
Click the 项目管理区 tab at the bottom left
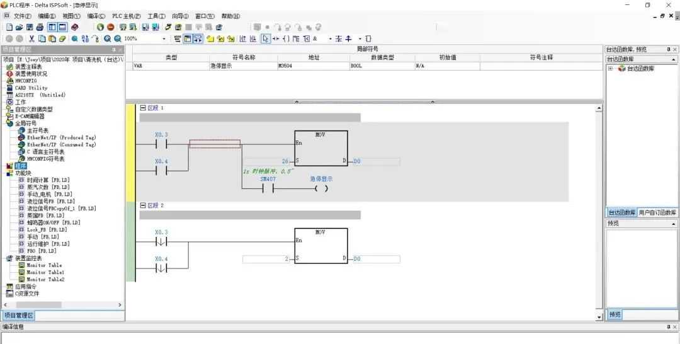tap(18, 315)
